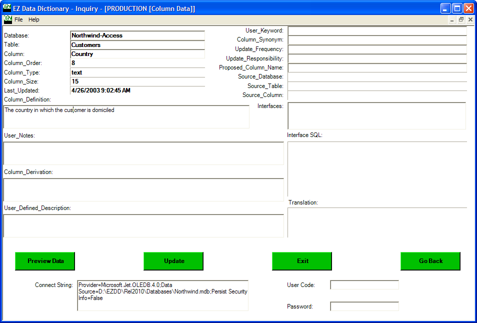
Task: Focus the Column_Synonym text box
Action: pyautogui.click(x=377, y=40)
